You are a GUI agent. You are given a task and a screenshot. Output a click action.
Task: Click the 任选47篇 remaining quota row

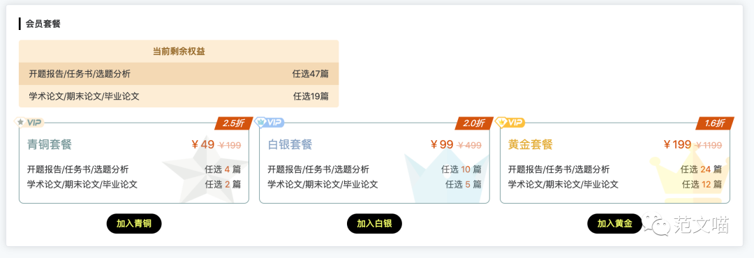pyautogui.click(x=179, y=74)
